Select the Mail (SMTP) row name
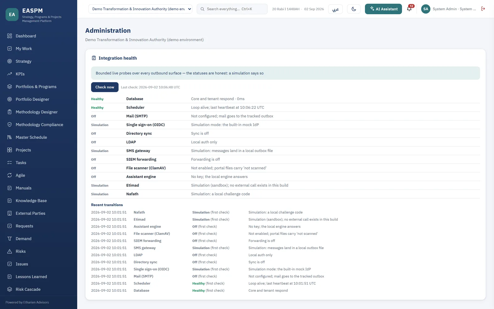Viewport: 494px width, 309px height. click(137, 116)
